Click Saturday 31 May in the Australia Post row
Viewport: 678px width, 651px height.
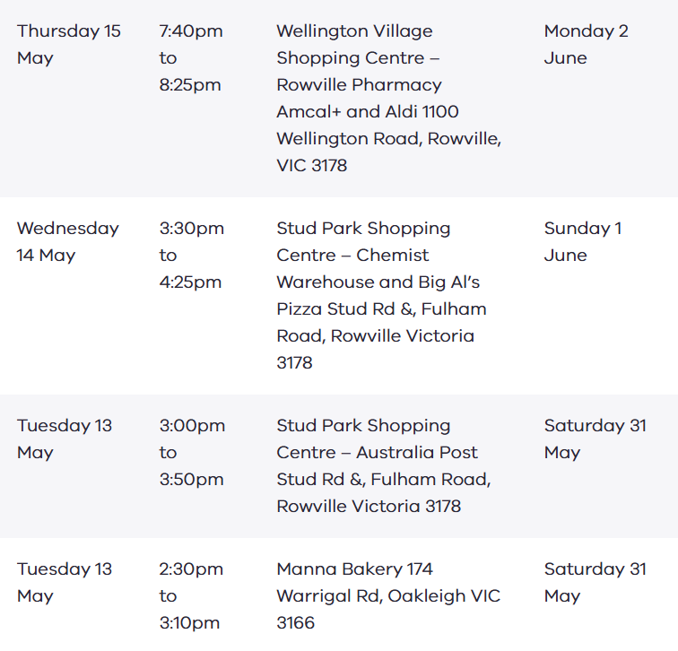[595, 438]
